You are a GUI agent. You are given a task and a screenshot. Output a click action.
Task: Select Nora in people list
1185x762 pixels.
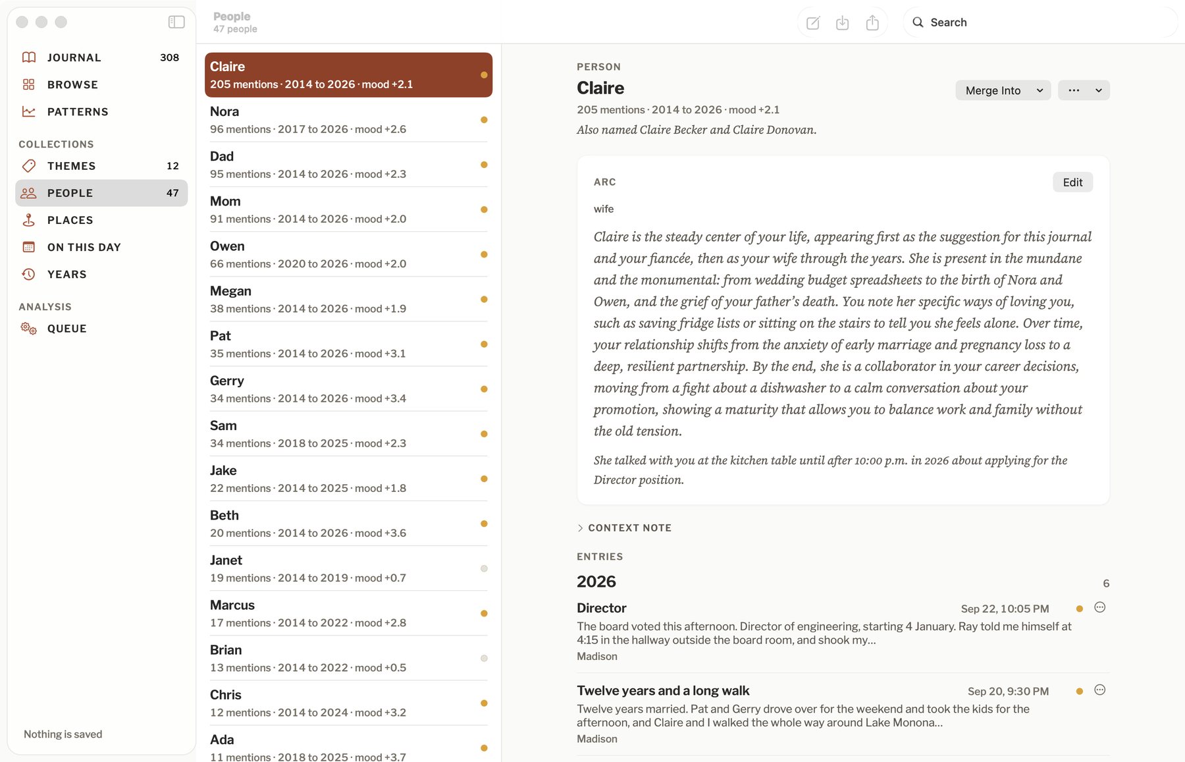click(348, 120)
